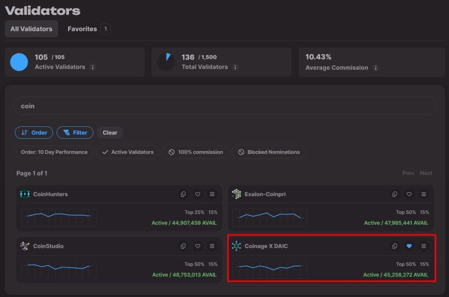This screenshot has width=449, height=297.
Task: Click the CoinHunters validator name
Action: pyautogui.click(x=50, y=194)
